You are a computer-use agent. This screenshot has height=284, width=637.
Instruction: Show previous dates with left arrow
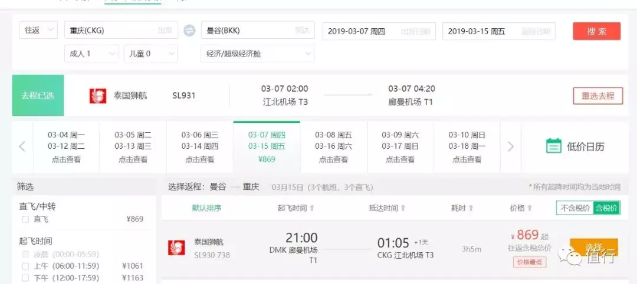[22, 146]
